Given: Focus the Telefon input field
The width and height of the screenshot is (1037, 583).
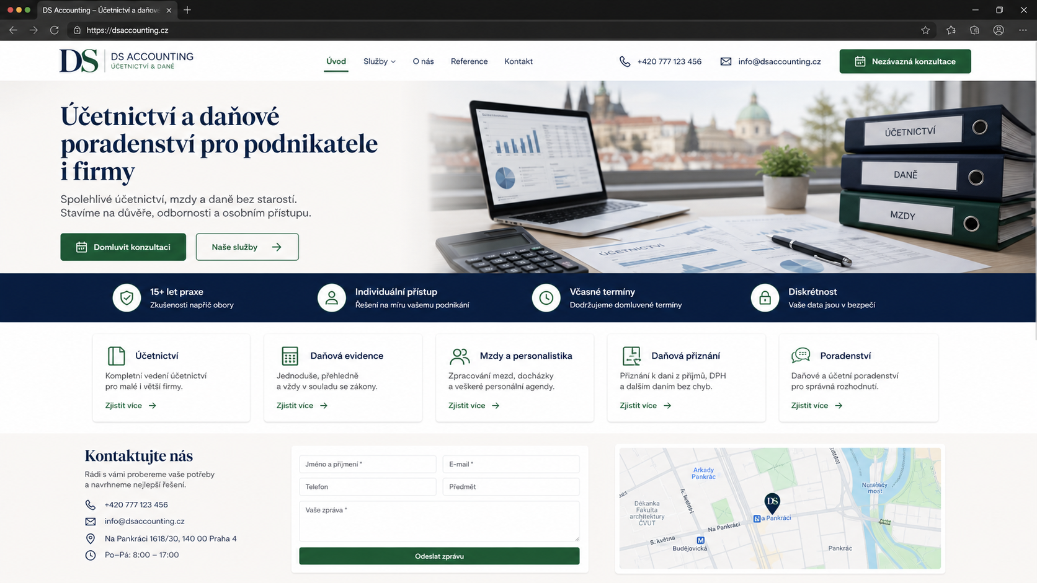Looking at the screenshot, I should pos(367,486).
